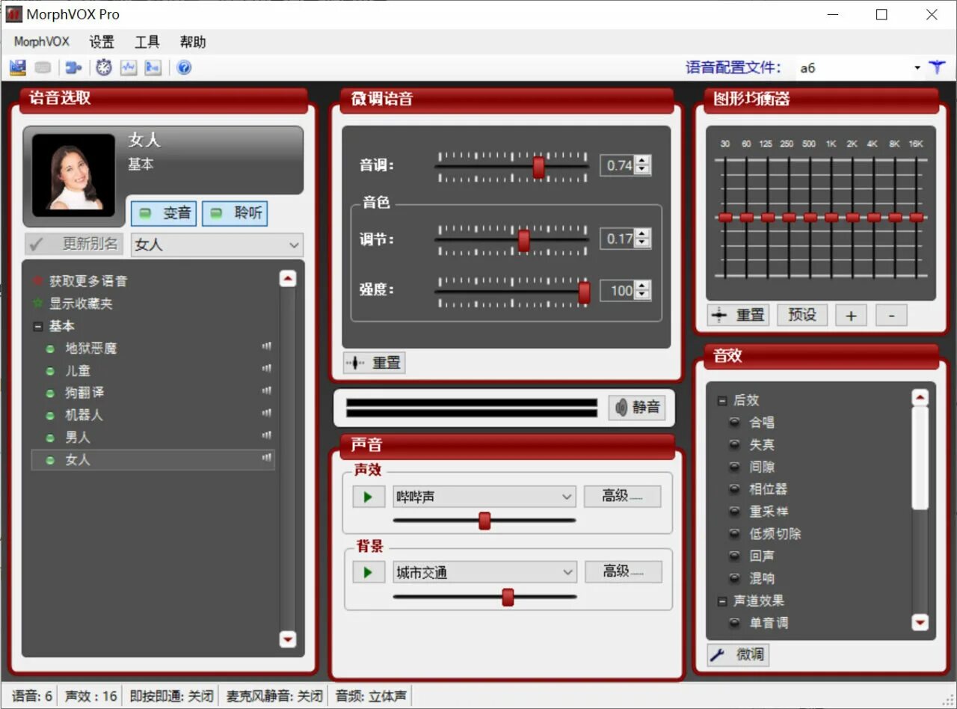Click the green dot icon beside 机器人
The image size is (957, 709).
click(x=50, y=415)
